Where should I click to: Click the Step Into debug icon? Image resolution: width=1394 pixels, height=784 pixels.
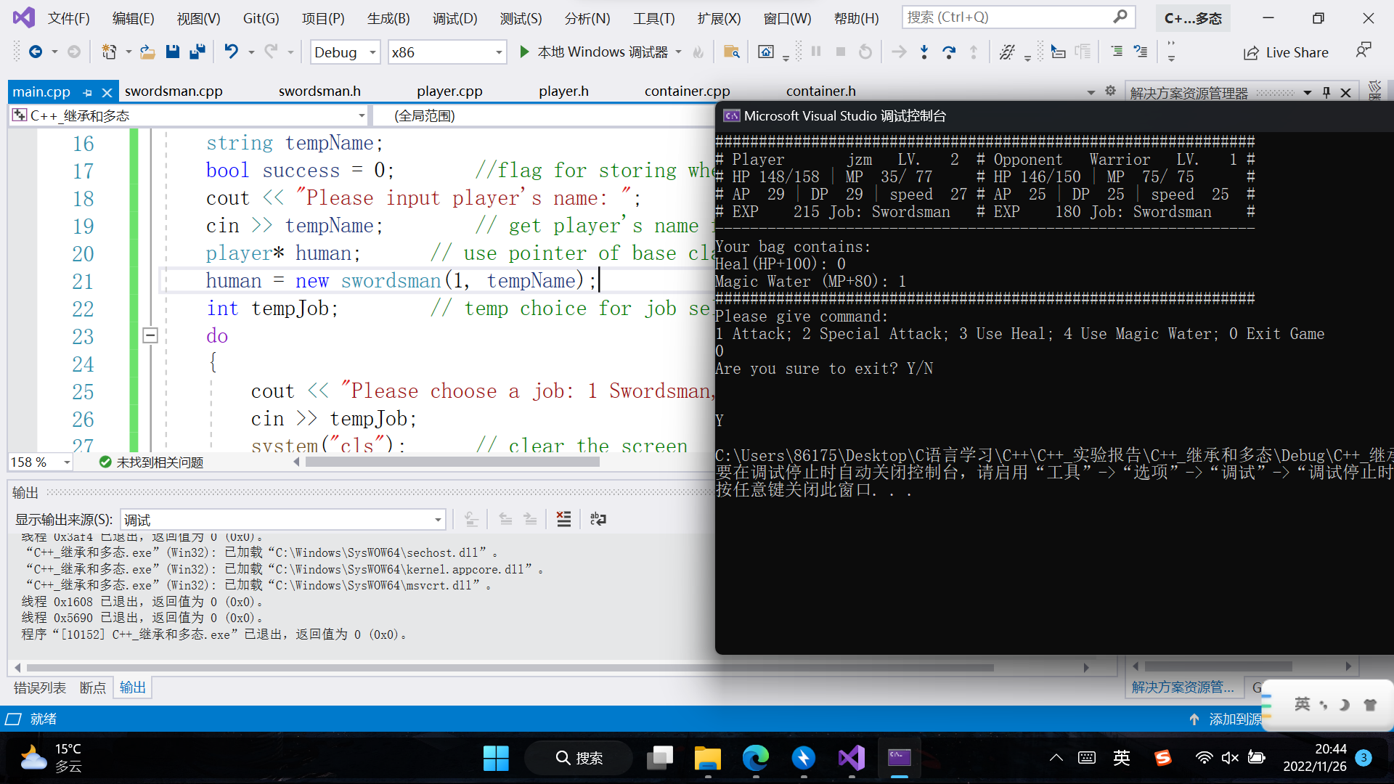pos(924,52)
